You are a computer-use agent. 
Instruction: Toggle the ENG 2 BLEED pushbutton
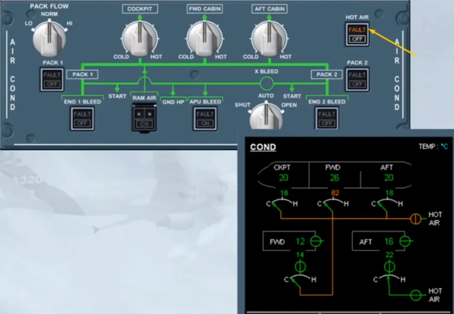click(x=327, y=118)
